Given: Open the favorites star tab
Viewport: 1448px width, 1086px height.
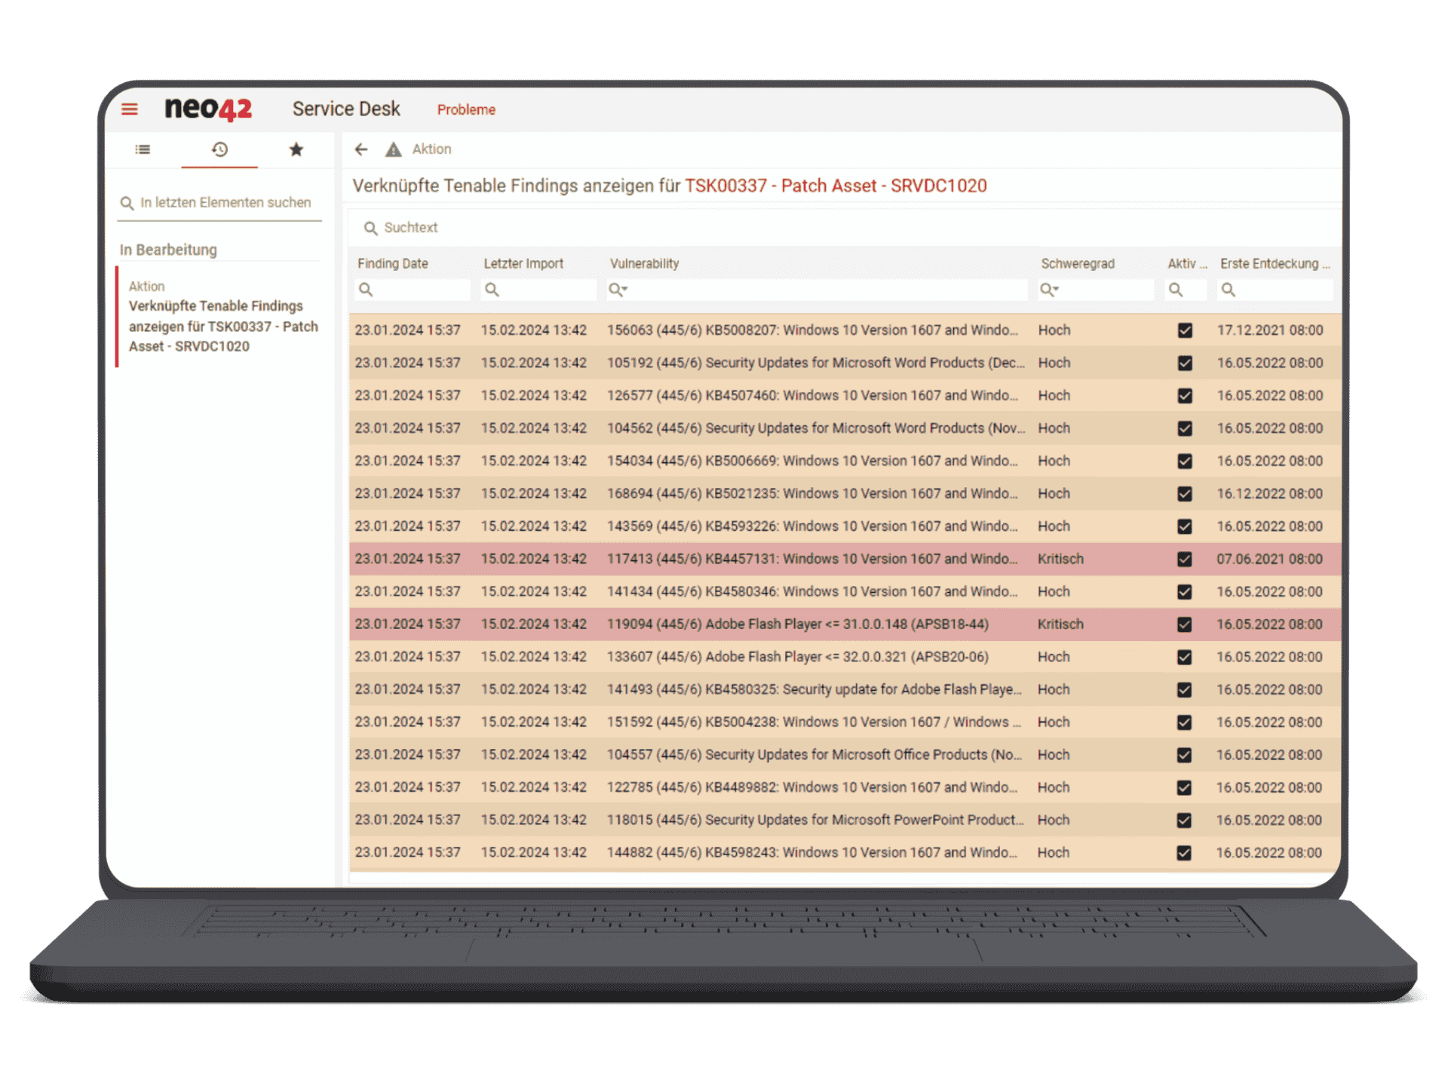Looking at the screenshot, I should click(x=296, y=149).
